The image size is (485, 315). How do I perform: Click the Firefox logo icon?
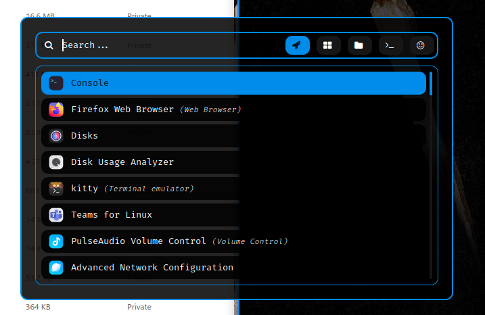[x=56, y=110]
